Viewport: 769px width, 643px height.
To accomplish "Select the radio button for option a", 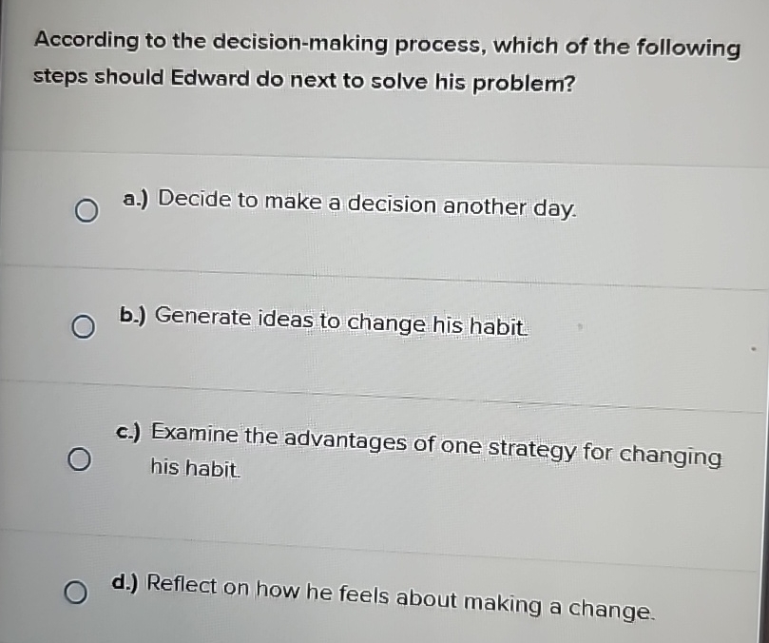I will pyautogui.click(x=87, y=211).
